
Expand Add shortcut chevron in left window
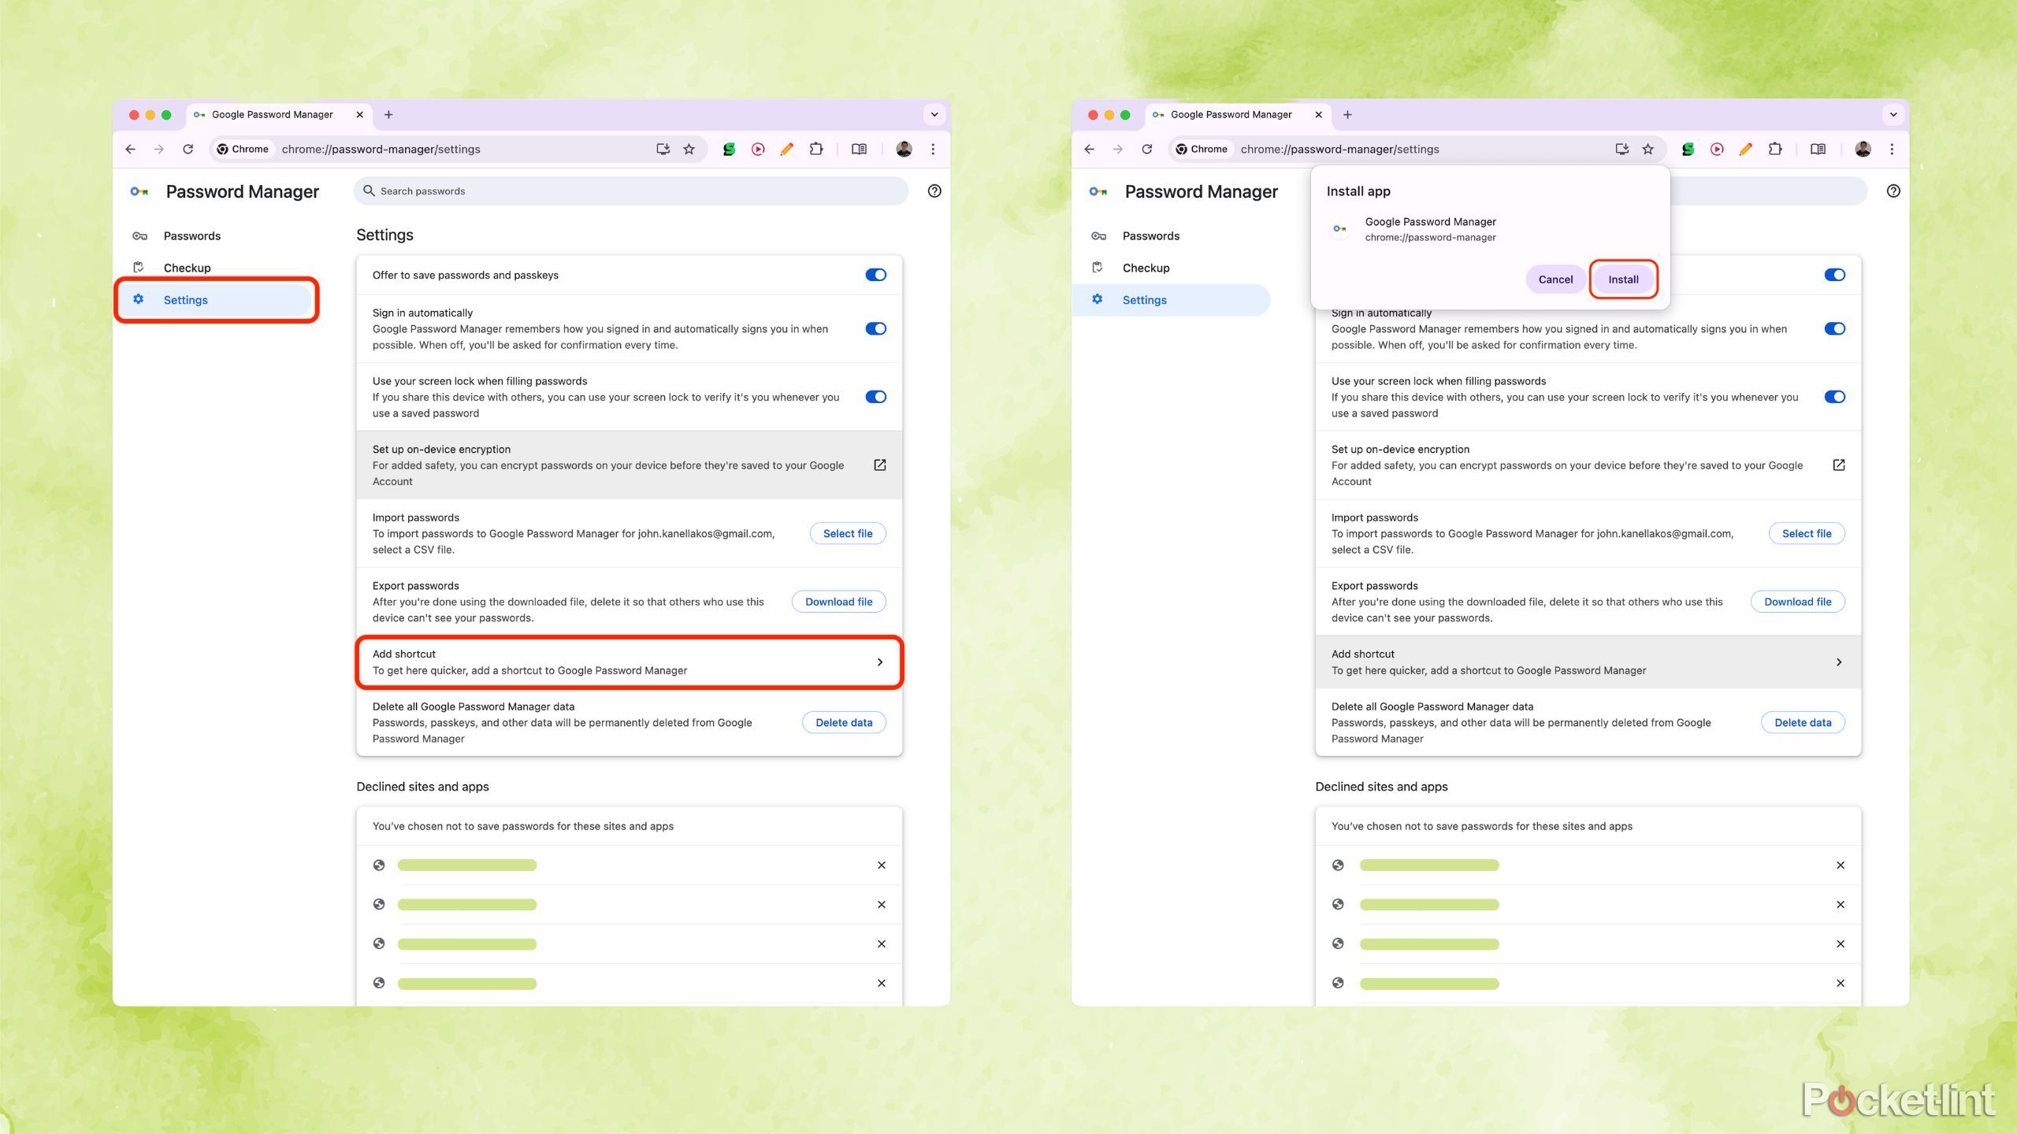[x=880, y=661]
